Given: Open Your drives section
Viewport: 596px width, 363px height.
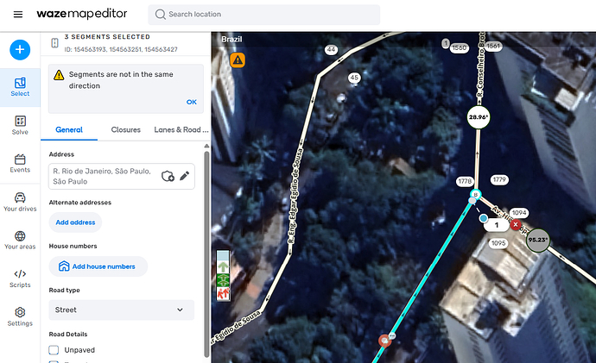Looking at the screenshot, I should point(20,202).
